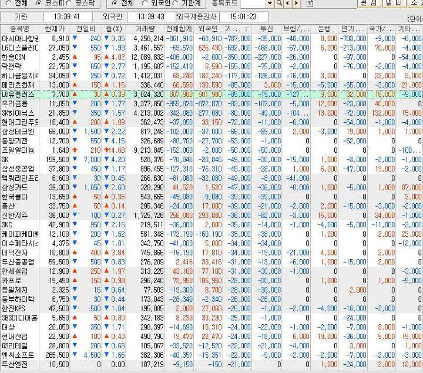Open the 종목코드 dropdown arrow
The width and height of the screenshot is (423, 373).
[x=270, y=3]
